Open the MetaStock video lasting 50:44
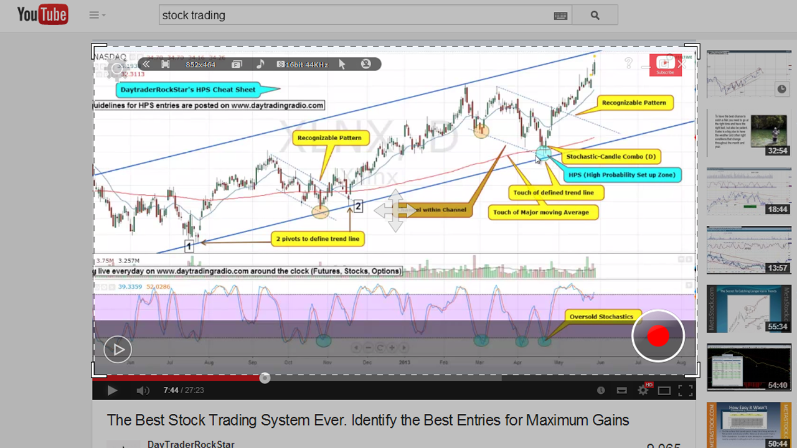 (749, 426)
